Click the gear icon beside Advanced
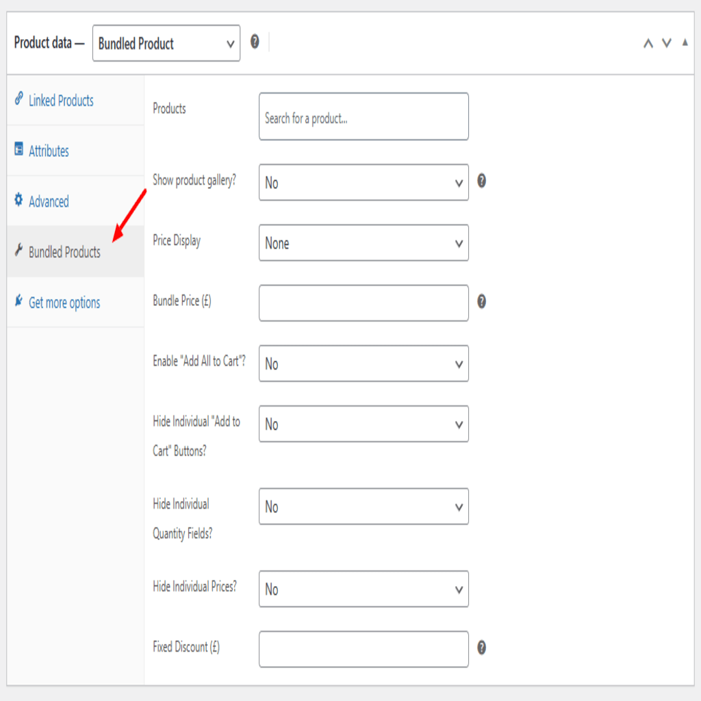 (x=18, y=199)
